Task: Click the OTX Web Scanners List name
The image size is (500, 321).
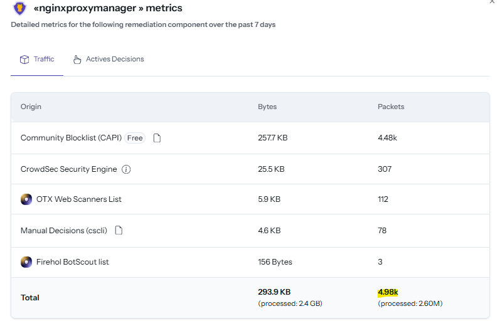Action: (x=79, y=199)
